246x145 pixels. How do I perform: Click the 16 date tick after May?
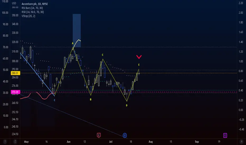[46, 142]
